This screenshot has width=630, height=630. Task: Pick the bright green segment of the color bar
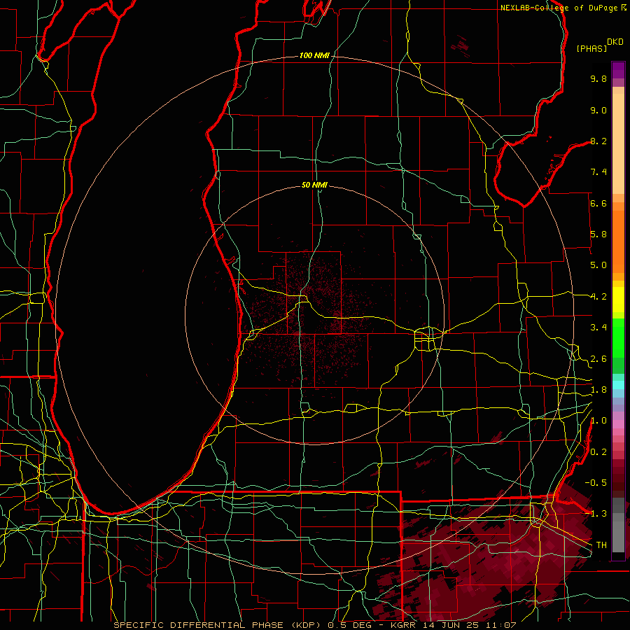(618, 338)
